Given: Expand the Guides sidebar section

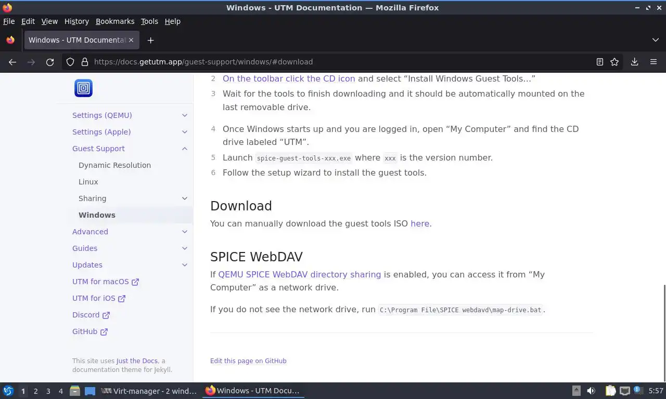Looking at the screenshot, I should coord(184,248).
